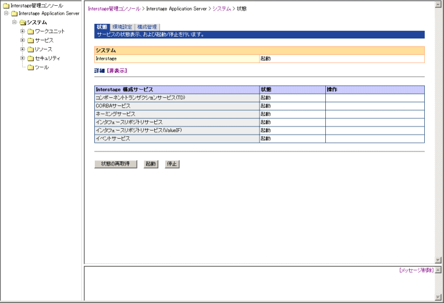This screenshot has height=303, width=444.
Task: Open the ツール folder icon in tree
Action: click(x=30, y=68)
